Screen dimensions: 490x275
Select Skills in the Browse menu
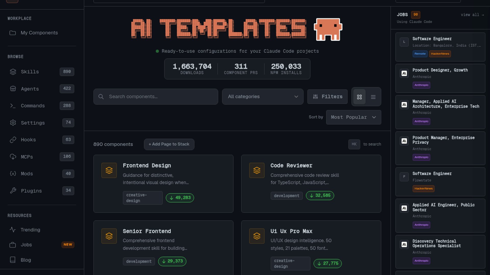tap(42, 72)
